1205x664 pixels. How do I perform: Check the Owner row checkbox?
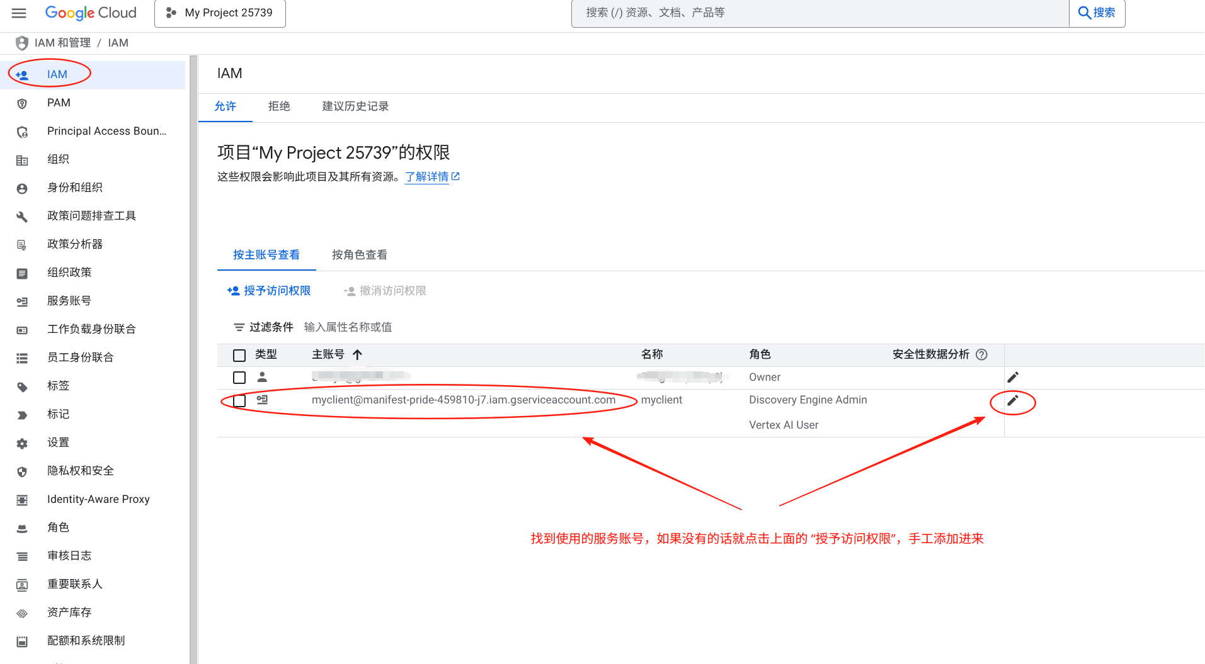[239, 378]
